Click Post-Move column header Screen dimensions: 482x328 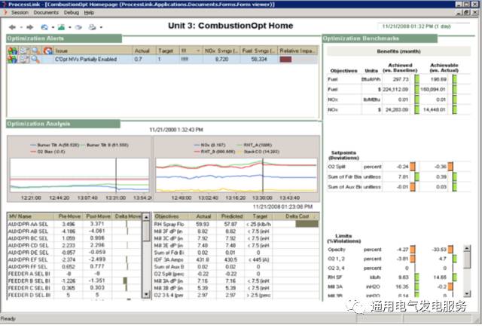(x=98, y=216)
